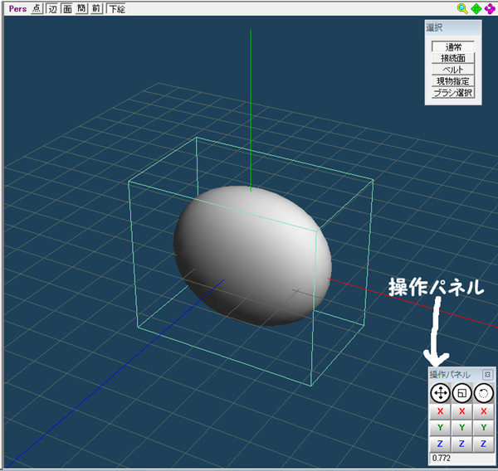Toggle 下絵 background image display
498x471 pixels.
[116, 8]
